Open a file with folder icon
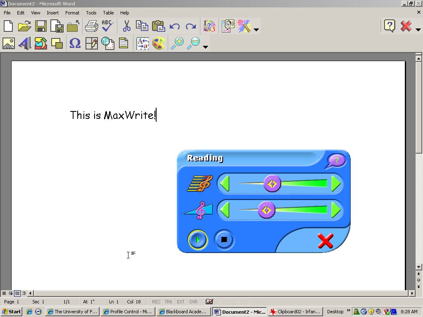Viewport: 423px width, 317px height. coord(24,26)
